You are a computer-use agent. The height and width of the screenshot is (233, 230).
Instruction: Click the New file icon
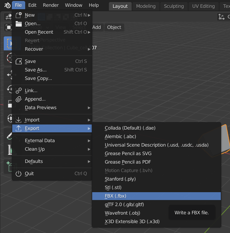(19, 15)
